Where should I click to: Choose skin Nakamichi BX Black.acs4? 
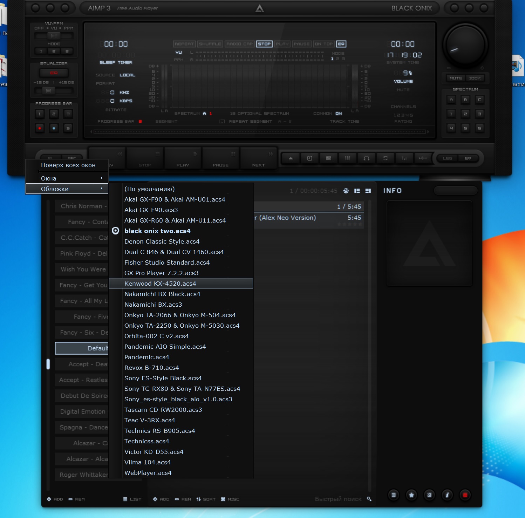click(x=181, y=294)
